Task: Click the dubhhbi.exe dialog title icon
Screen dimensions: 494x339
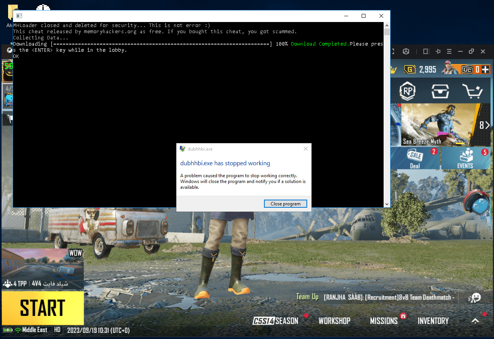Action: [x=183, y=149]
